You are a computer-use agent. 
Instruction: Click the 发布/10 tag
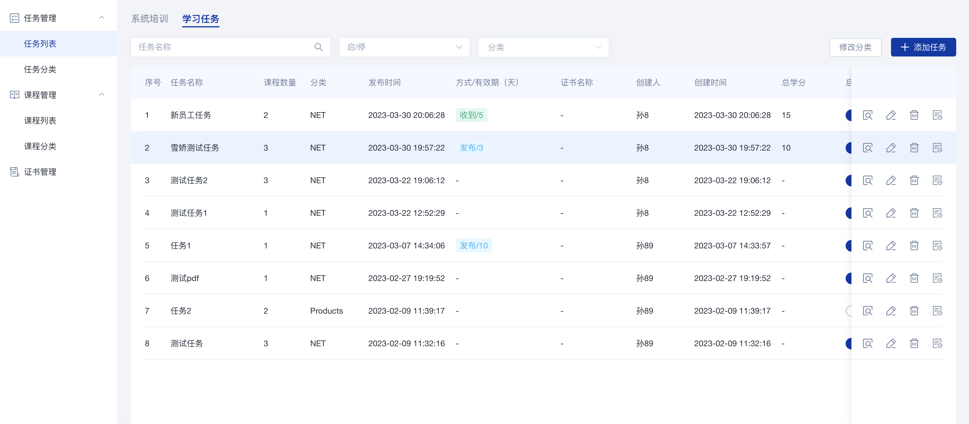[x=473, y=245]
